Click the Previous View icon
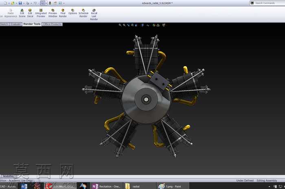 (x=128, y=25)
